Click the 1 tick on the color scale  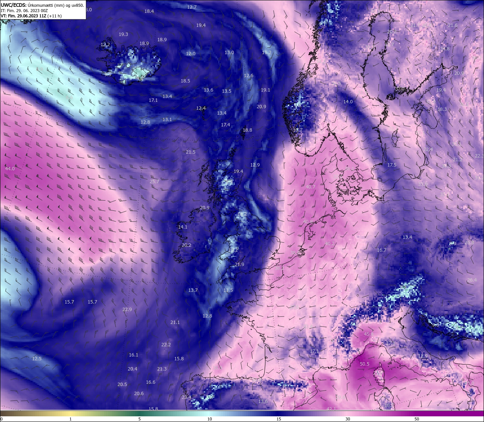(x=70, y=419)
